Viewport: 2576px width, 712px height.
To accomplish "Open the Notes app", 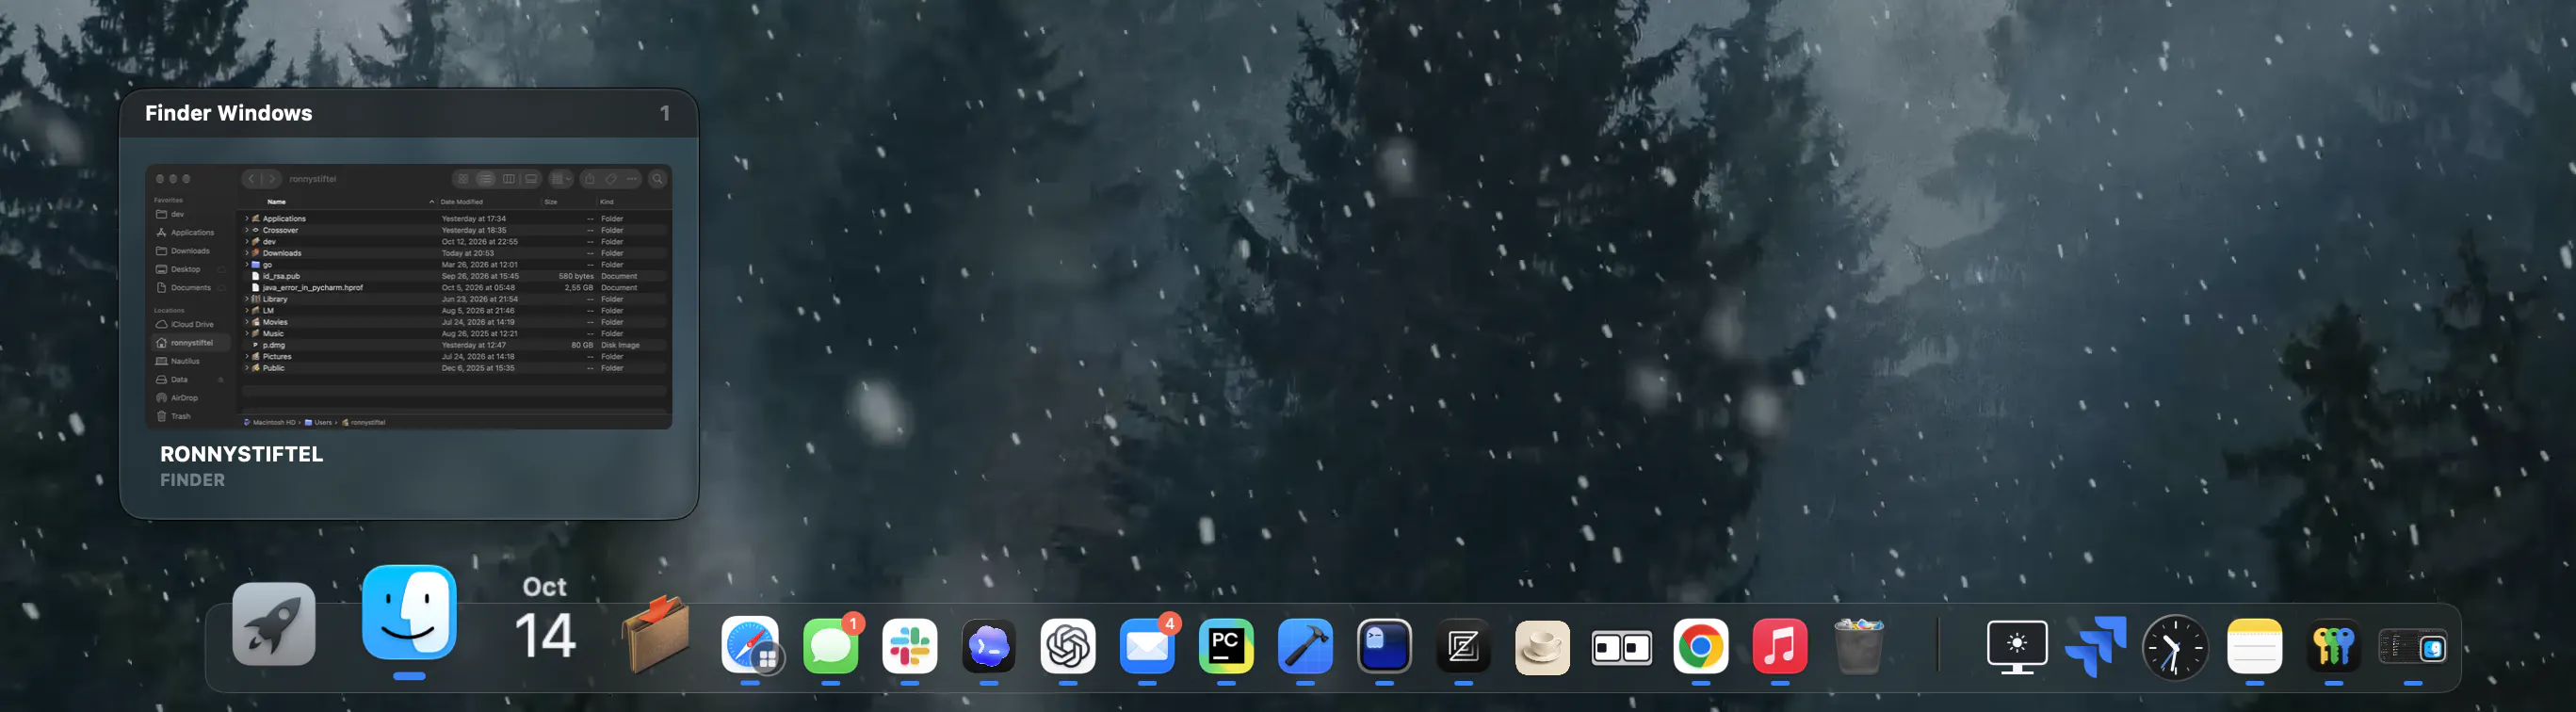I will [x=2254, y=646].
